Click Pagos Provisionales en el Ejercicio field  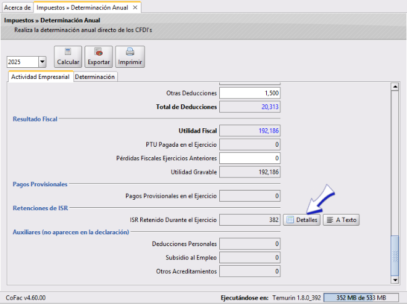click(x=250, y=195)
